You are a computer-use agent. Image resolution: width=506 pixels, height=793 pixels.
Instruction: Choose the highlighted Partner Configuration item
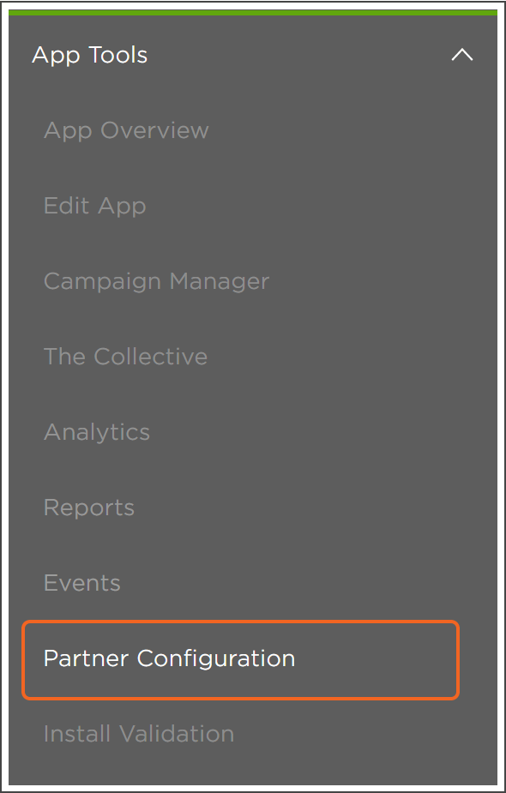pyautogui.click(x=240, y=660)
